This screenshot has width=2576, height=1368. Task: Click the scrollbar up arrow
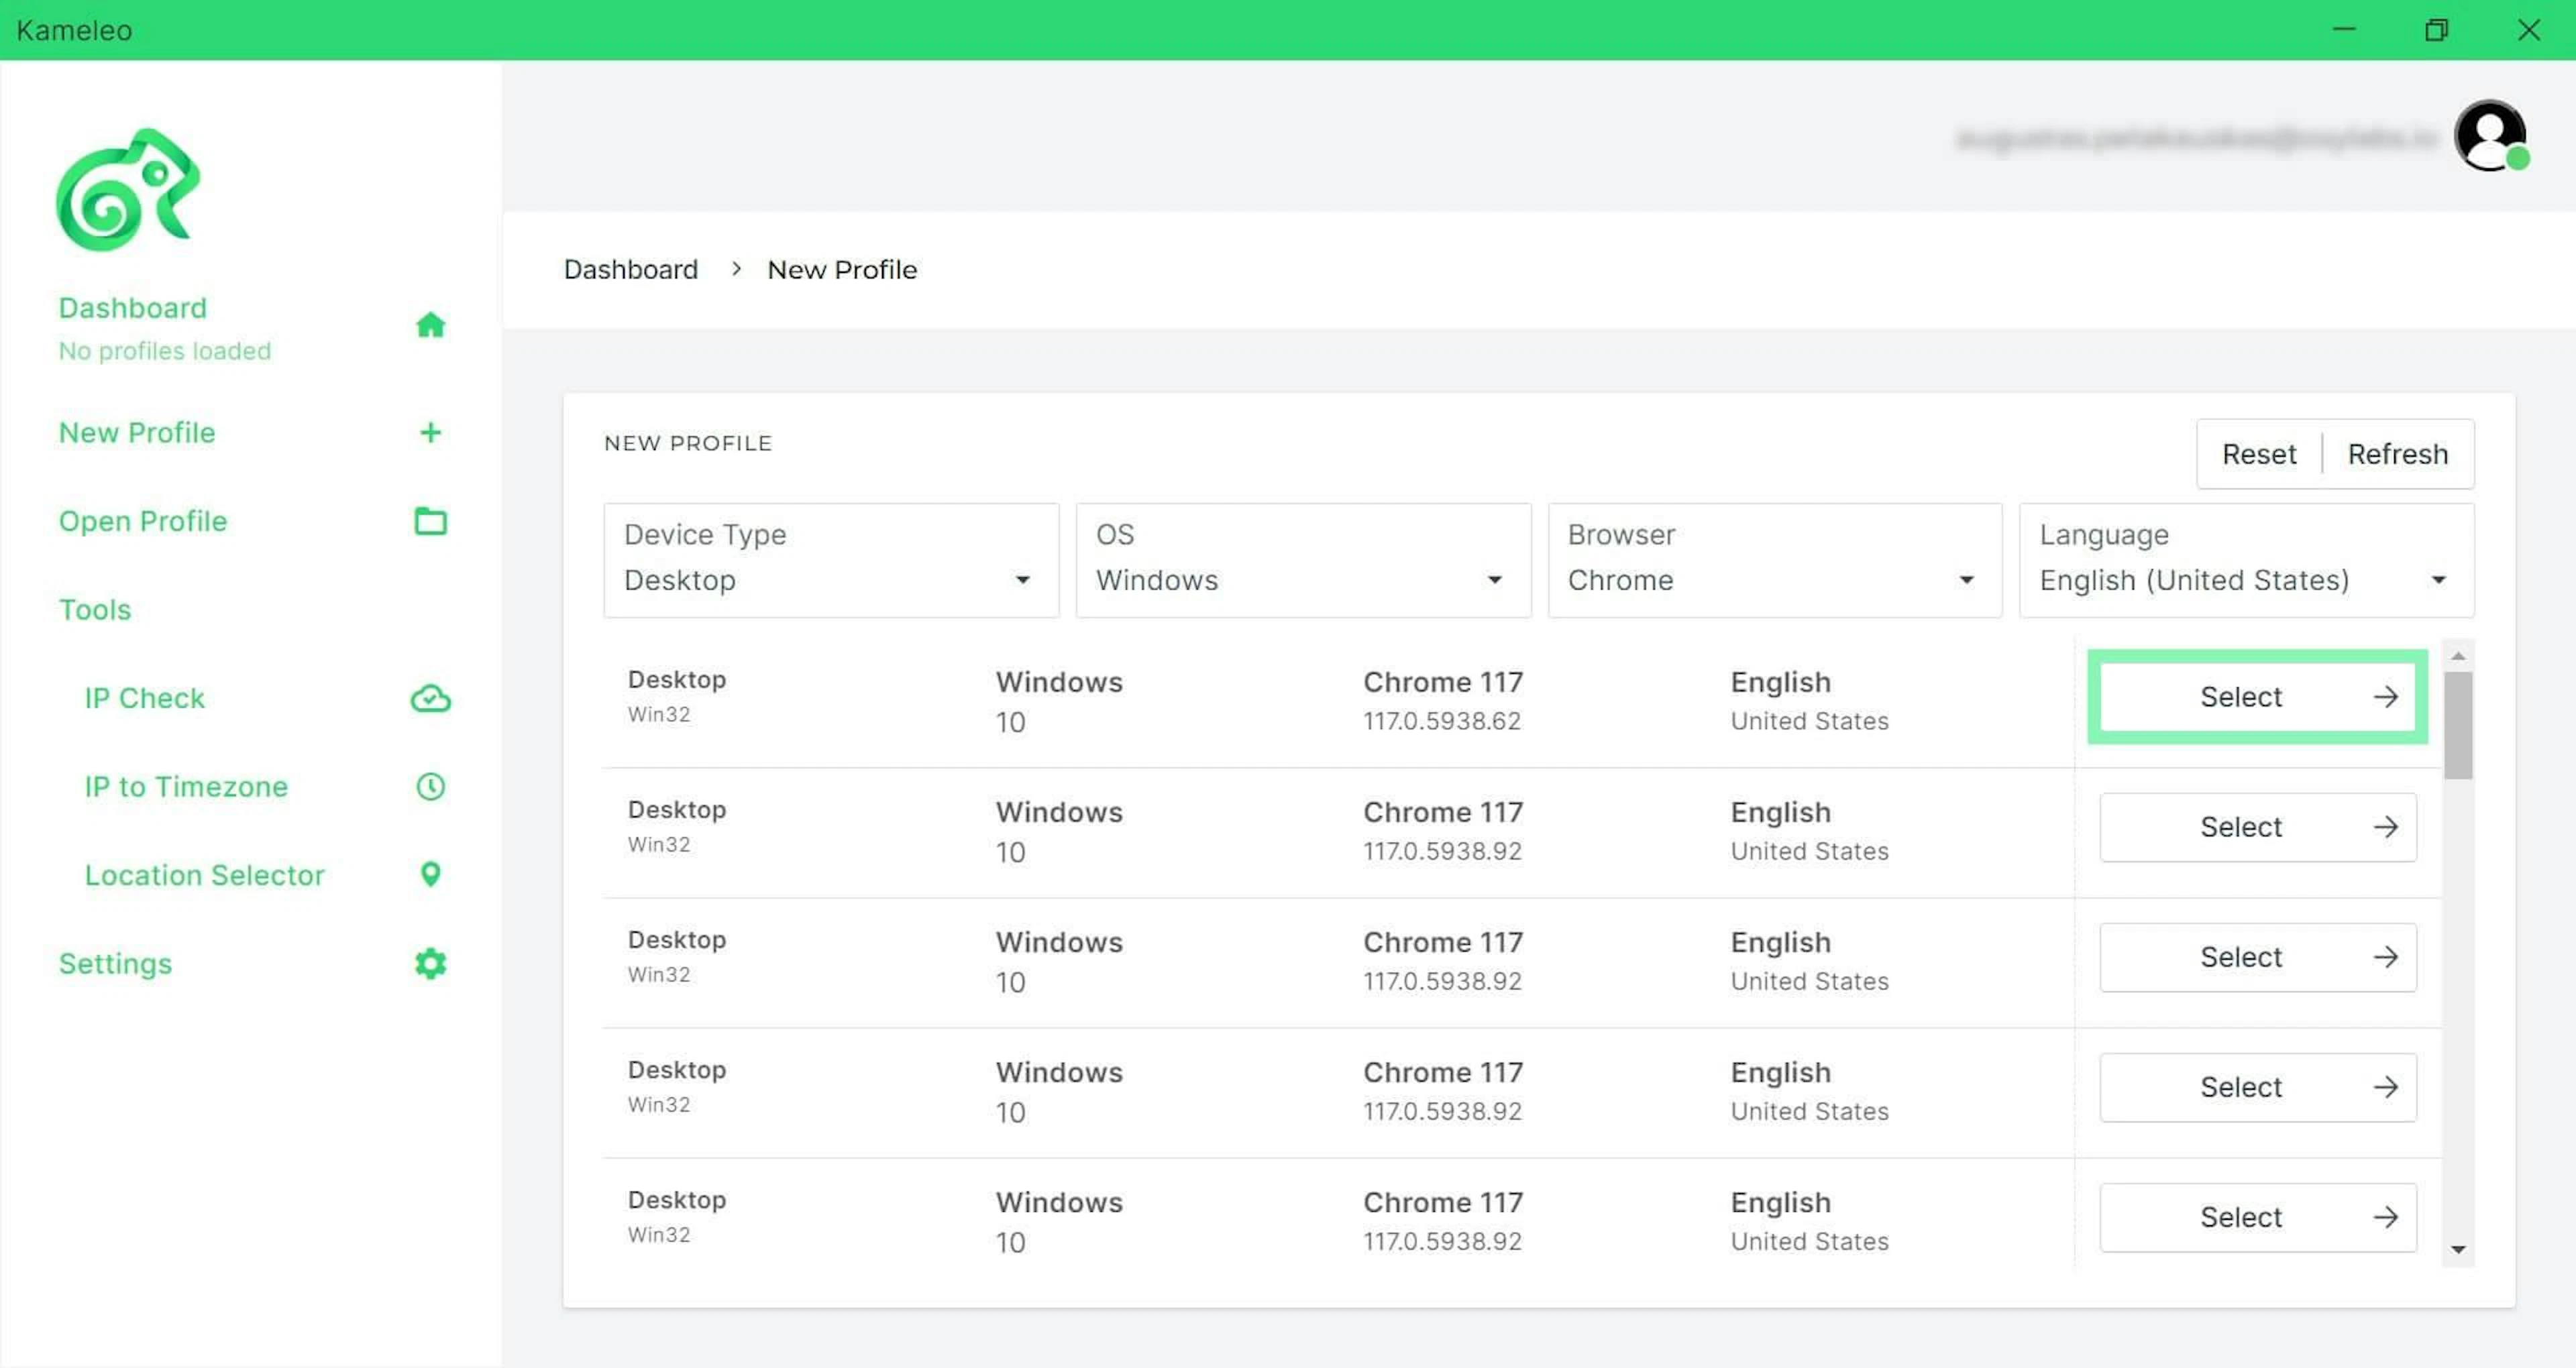pyautogui.click(x=2458, y=656)
